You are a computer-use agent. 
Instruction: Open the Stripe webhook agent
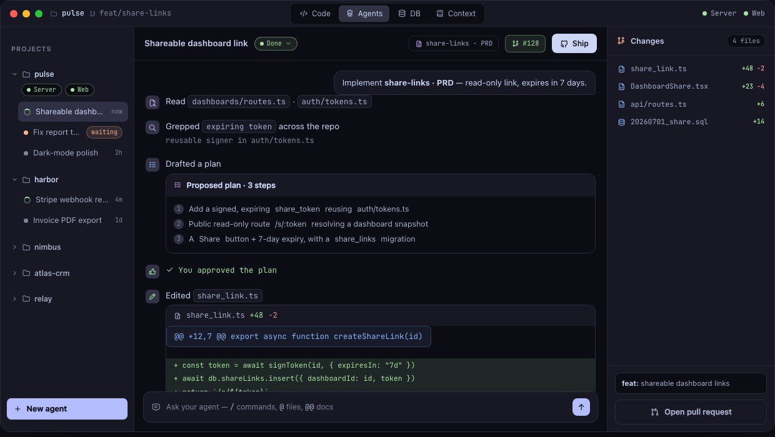coord(73,200)
